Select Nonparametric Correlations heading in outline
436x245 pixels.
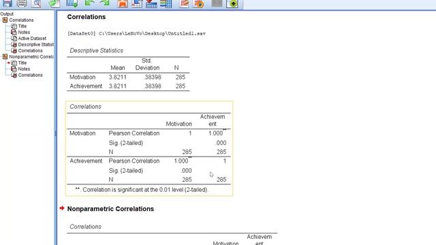coord(31,56)
